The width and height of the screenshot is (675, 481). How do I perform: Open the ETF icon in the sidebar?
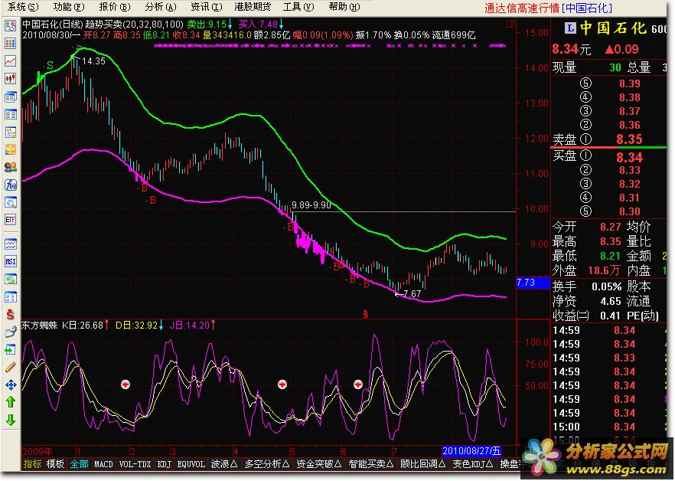(11, 219)
